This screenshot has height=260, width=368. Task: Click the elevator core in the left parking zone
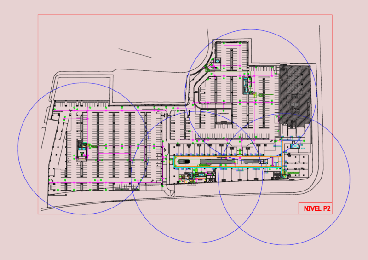[82, 150]
